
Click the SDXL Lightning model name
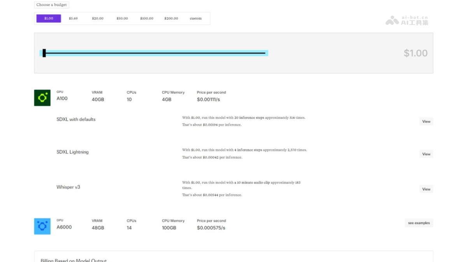pyautogui.click(x=73, y=152)
